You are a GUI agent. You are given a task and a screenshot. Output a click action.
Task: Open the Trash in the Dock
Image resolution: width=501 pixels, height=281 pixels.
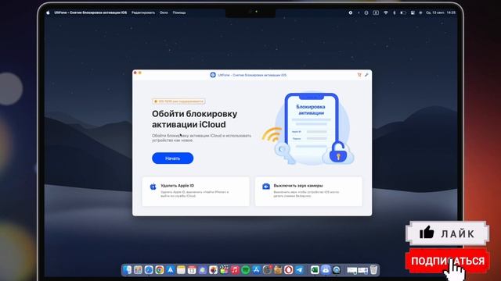[373, 270]
